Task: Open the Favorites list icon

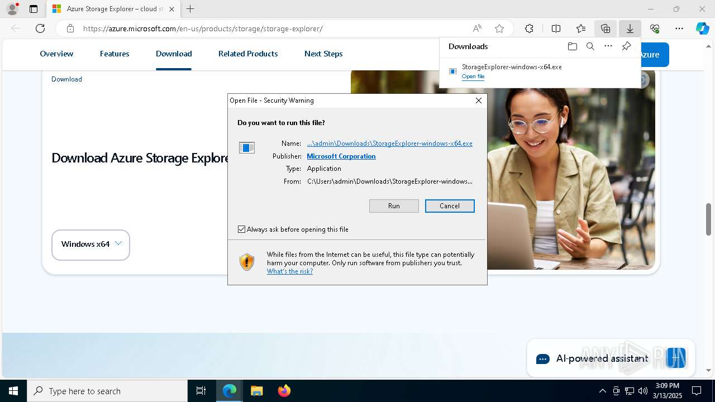Action: point(581,28)
